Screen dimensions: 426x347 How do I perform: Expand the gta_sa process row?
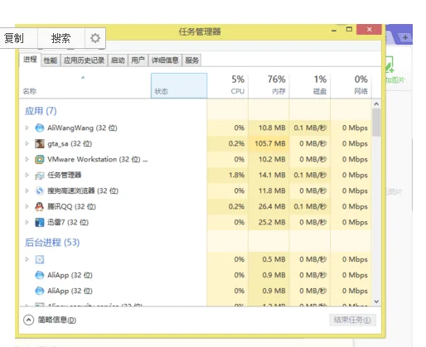pyautogui.click(x=27, y=143)
